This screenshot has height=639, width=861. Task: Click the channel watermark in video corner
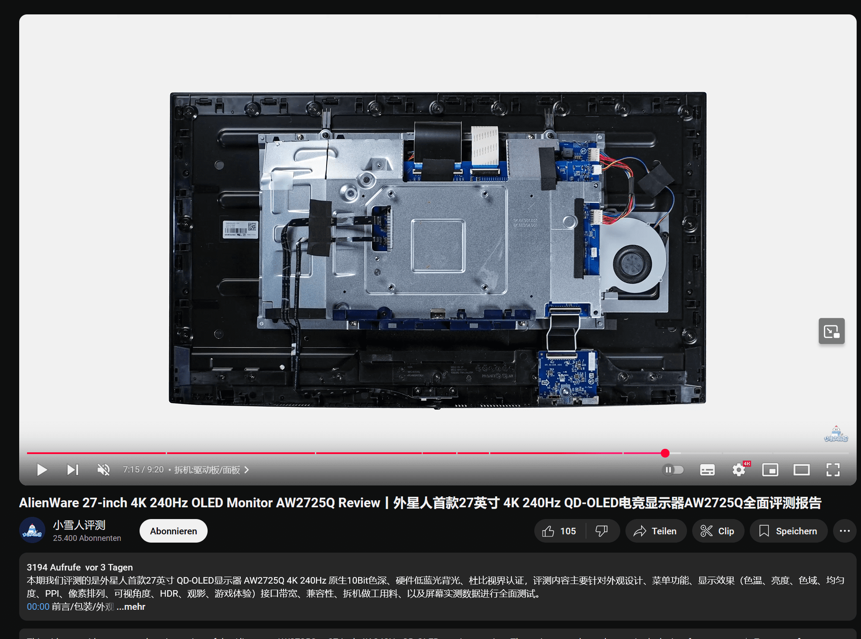point(836,434)
